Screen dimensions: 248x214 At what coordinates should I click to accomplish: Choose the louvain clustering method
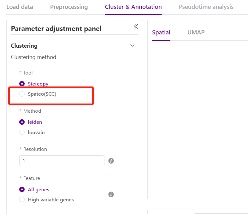(22, 133)
